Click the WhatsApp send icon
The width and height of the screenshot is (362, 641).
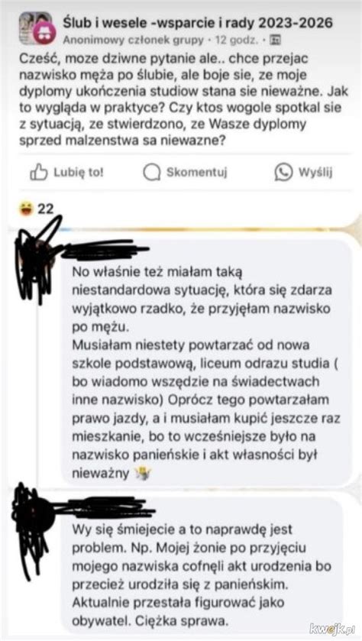click(283, 173)
